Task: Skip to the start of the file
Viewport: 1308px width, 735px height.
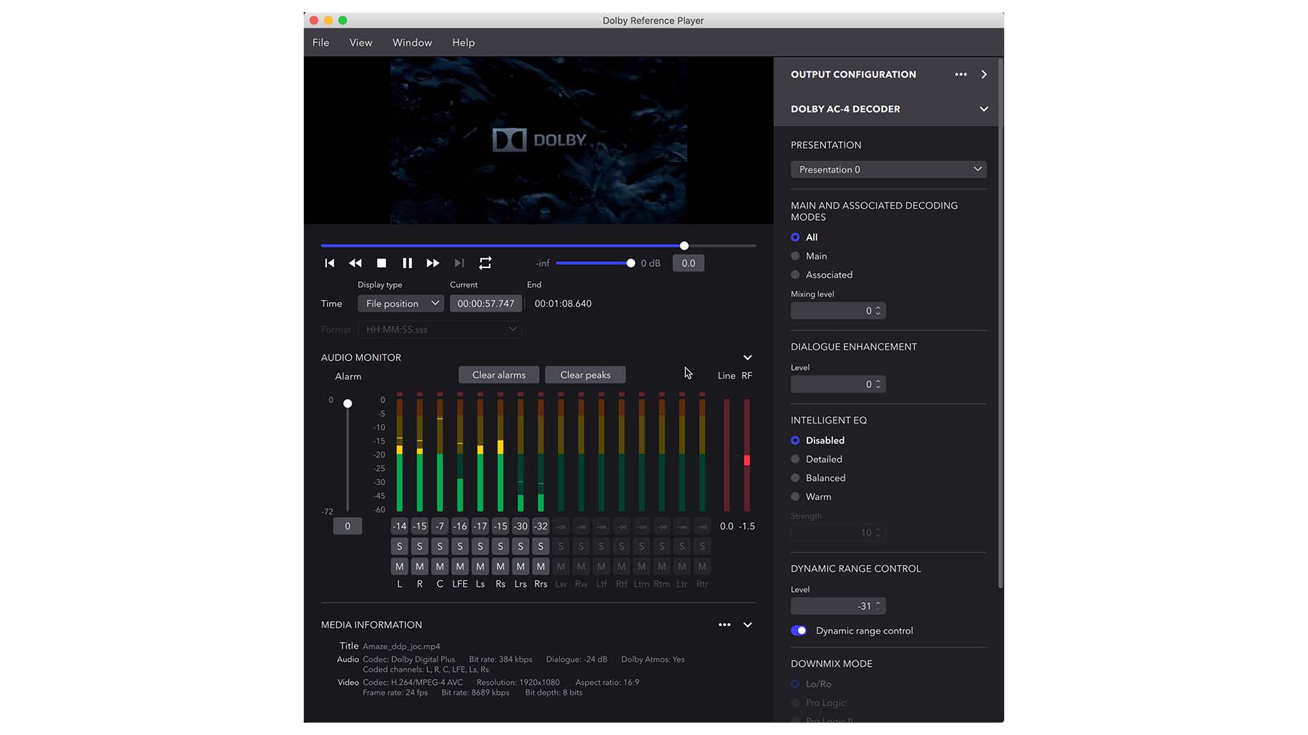Action: click(330, 263)
